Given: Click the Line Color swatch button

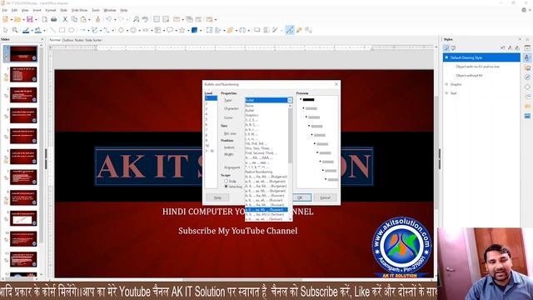Looking at the screenshot, I should (26, 30).
